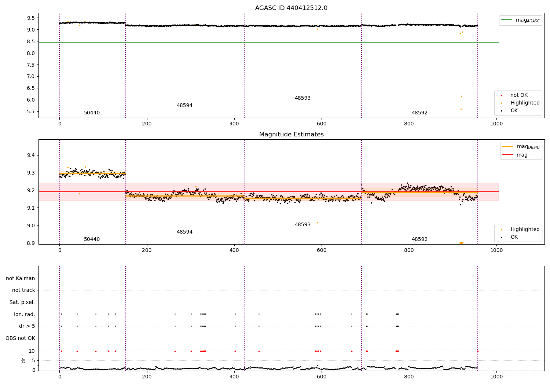
Task: Click OBSID label 48593 in Magnitude Estimates plot
Action: [x=302, y=225]
